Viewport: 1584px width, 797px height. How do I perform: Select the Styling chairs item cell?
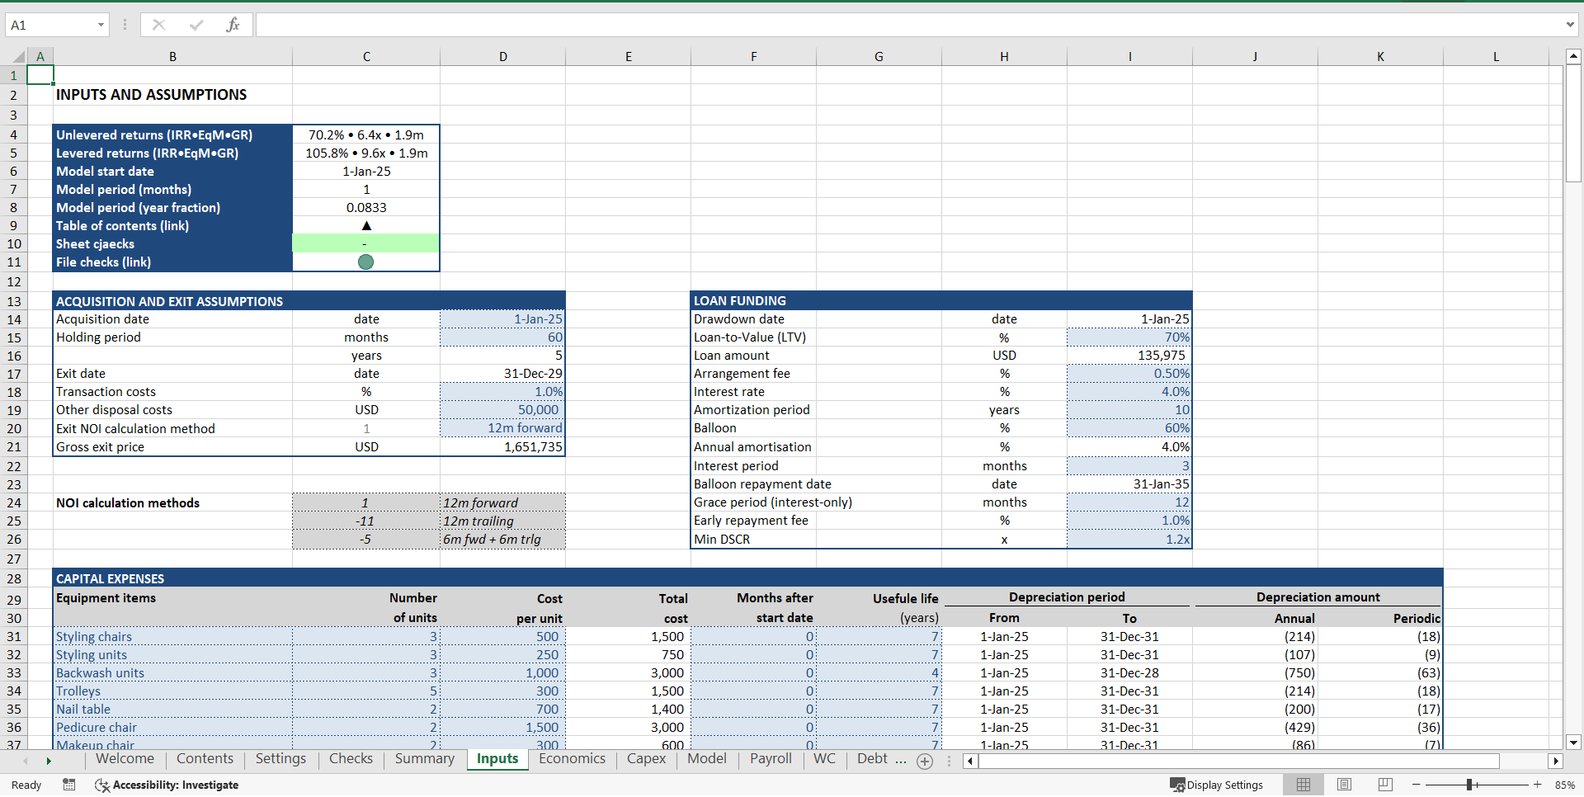coord(172,637)
